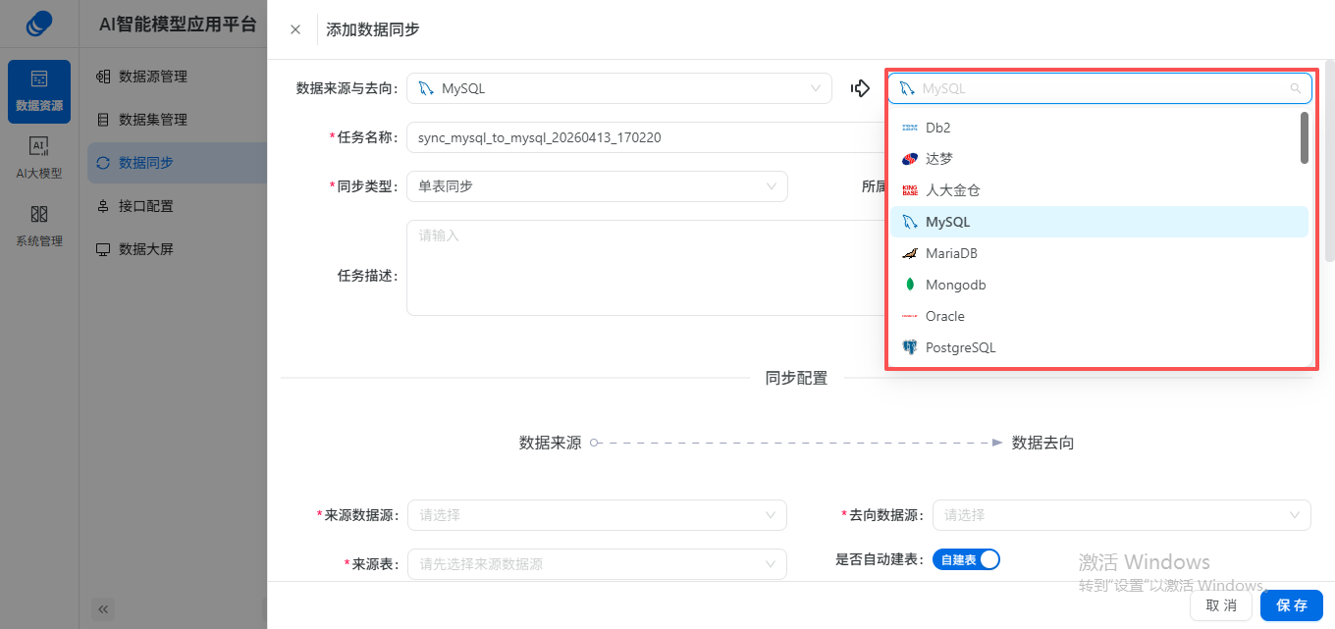Close the 添加数据同步 drawer

295,29
